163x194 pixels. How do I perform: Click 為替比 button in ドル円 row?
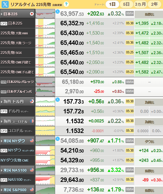tap(149, 102)
